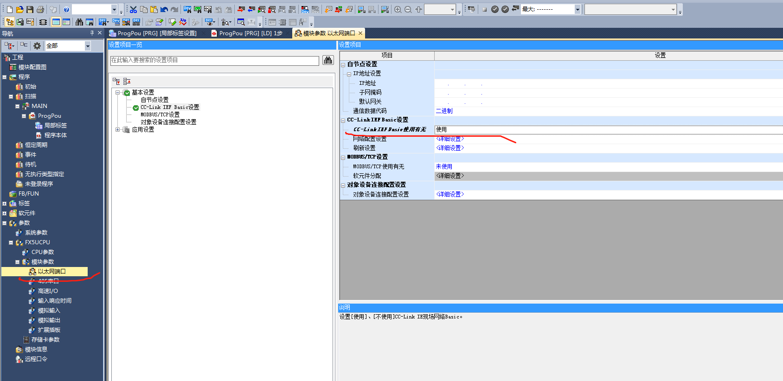783x381 pixels.
Task: Open 对象设备连接配置设置 详细设置 link
Action: click(x=449, y=194)
